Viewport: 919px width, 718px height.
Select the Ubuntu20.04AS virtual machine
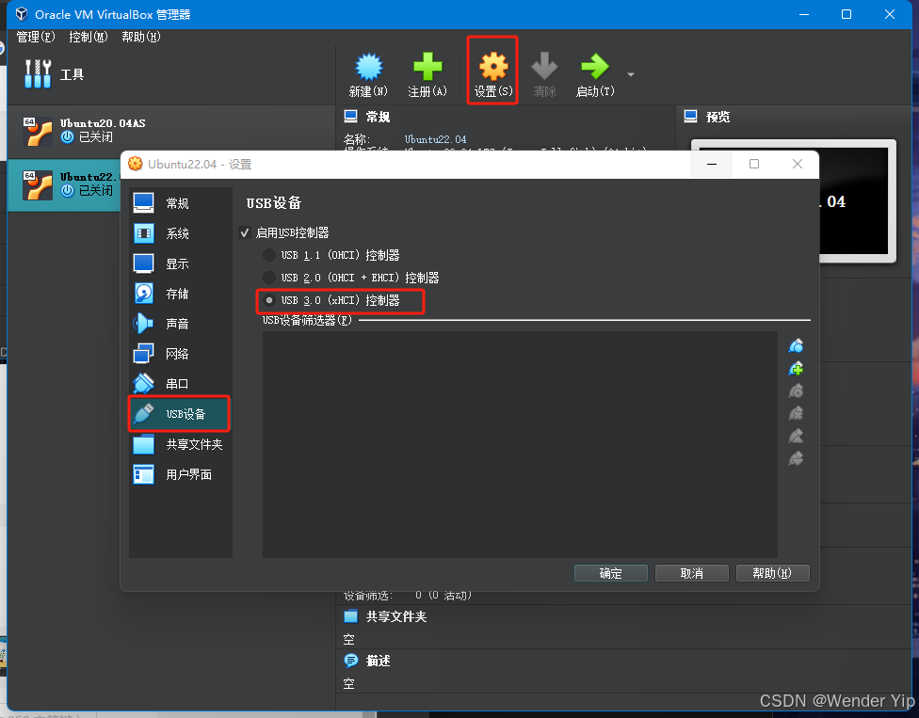pos(171,131)
